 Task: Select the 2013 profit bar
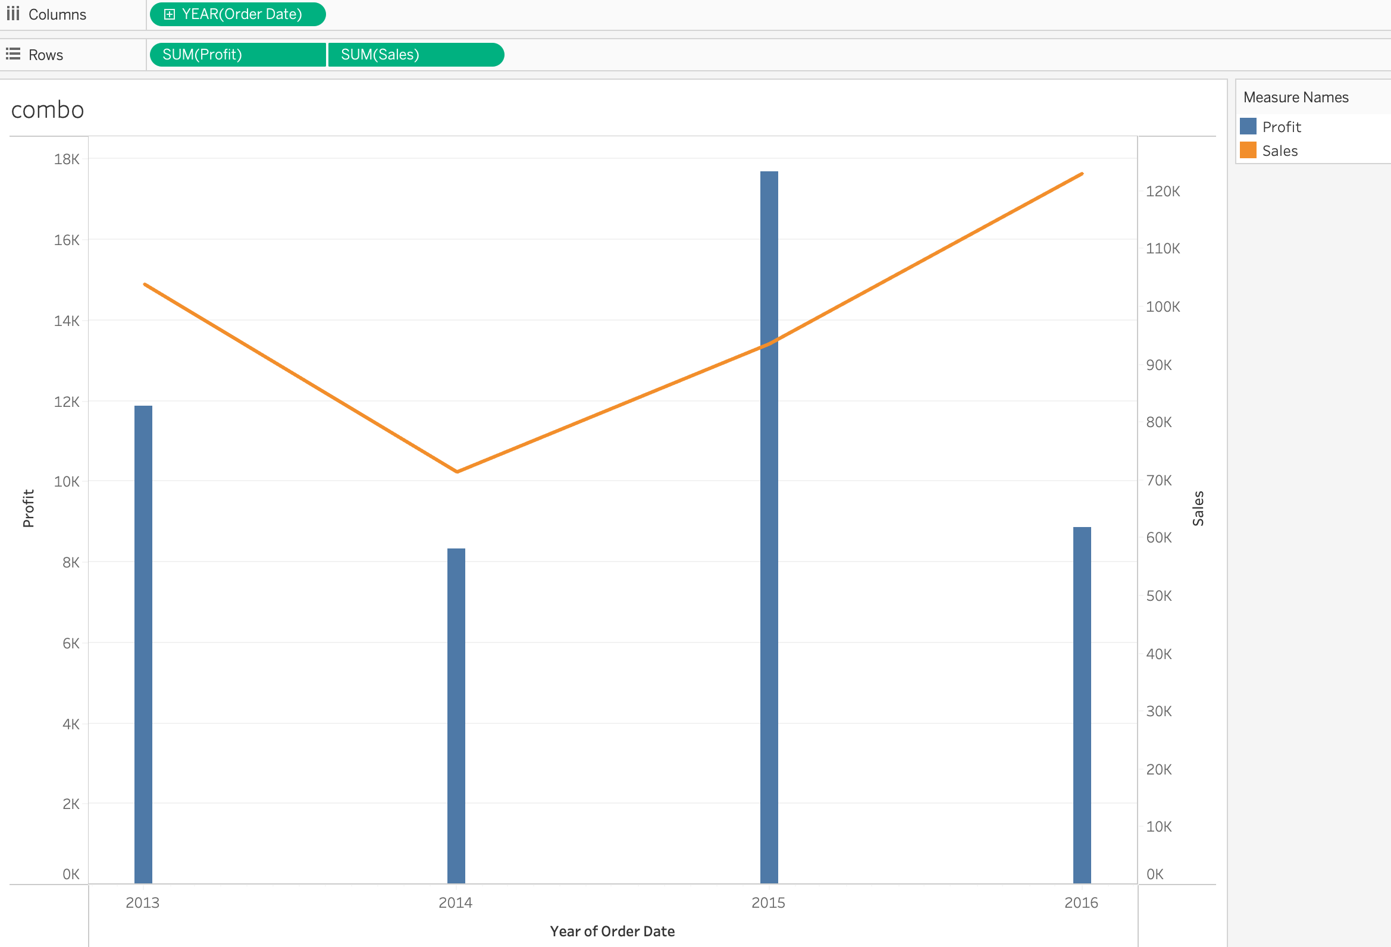143,644
